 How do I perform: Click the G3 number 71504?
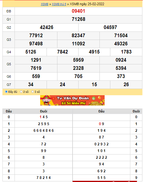pos(121,35)
